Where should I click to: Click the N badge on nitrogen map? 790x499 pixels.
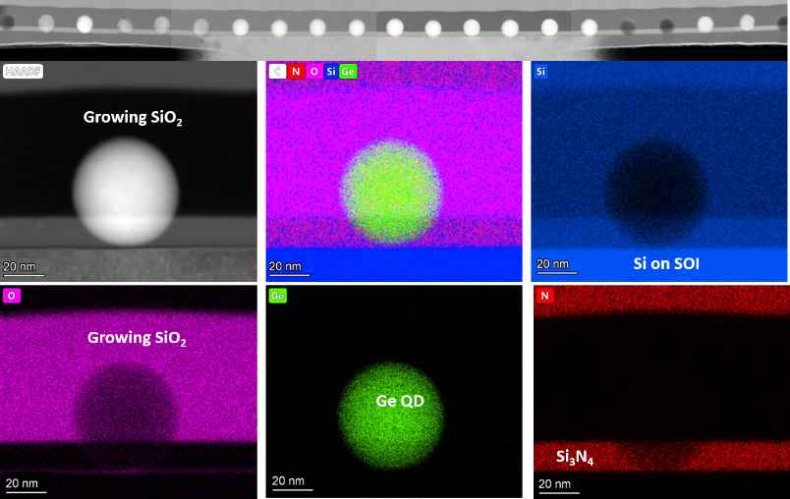tap(544, 296)
